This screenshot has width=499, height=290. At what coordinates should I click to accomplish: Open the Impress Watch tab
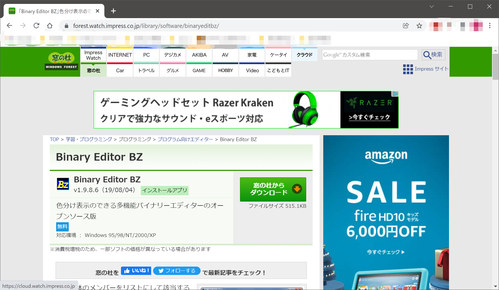(x=93, y=55)
